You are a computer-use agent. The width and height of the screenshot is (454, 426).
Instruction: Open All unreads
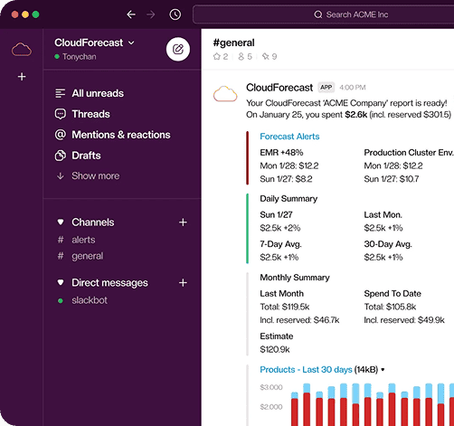(98, 93)
